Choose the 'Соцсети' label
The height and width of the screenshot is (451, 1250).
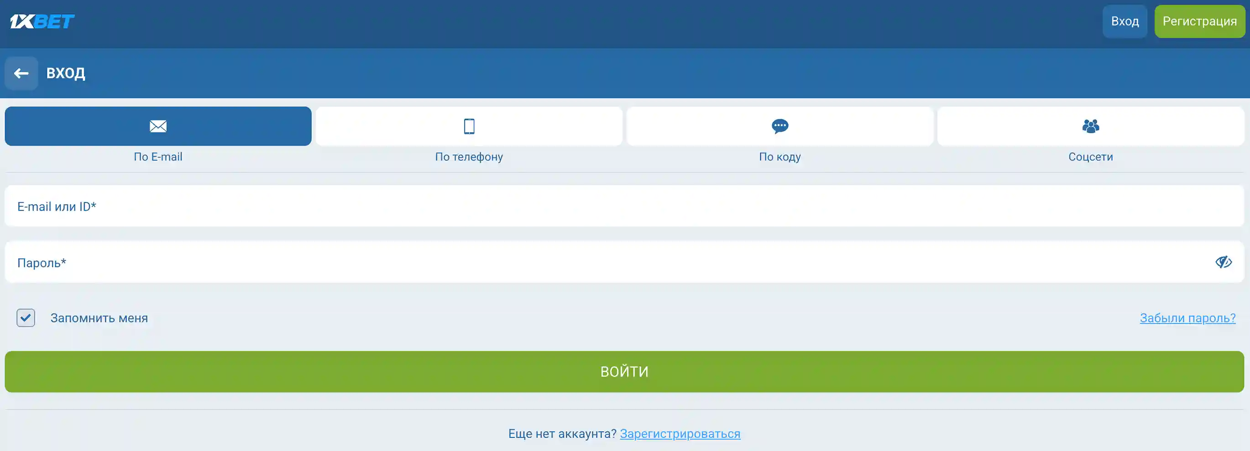[x=1090, y=156]
